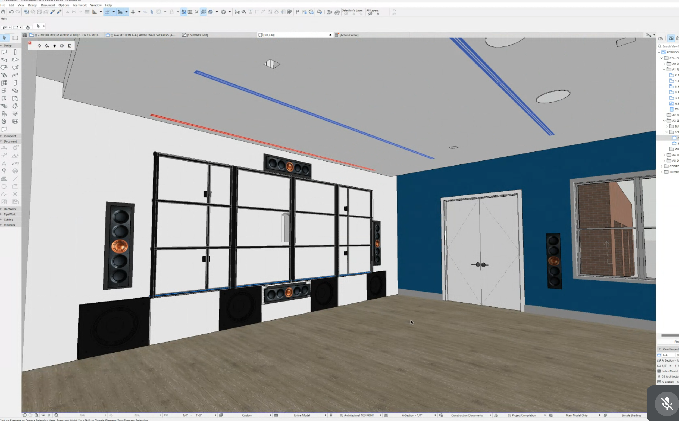Activate the Marquee selection tool
Viewport: 679px width, 421px height.
15,38
